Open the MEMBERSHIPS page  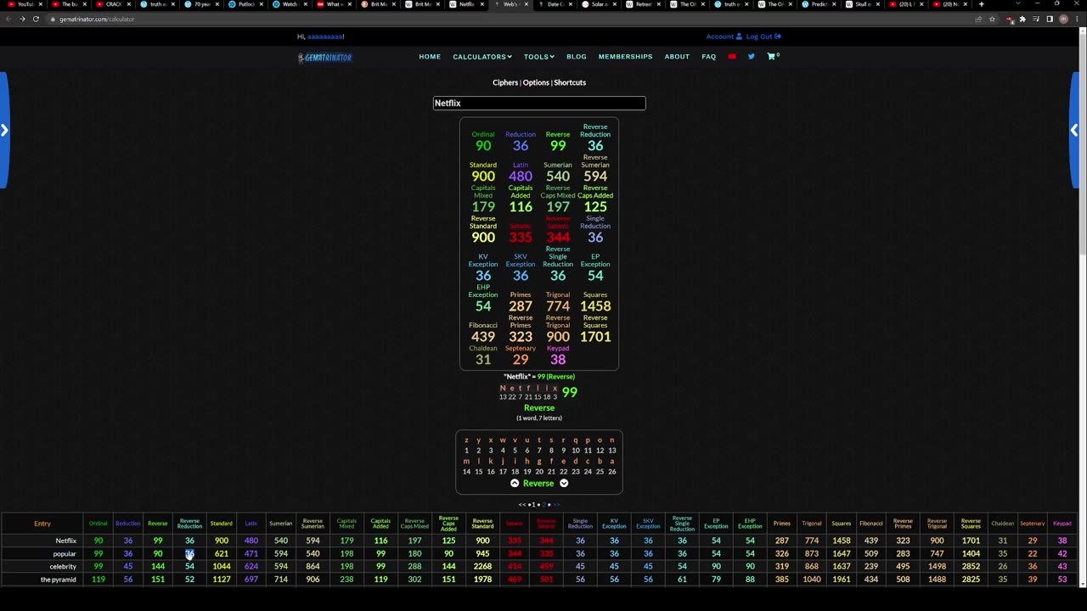pyautogui.click(x=625, y=57)
